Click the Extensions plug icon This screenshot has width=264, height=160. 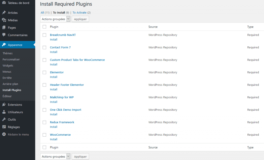tap(4, 104)
